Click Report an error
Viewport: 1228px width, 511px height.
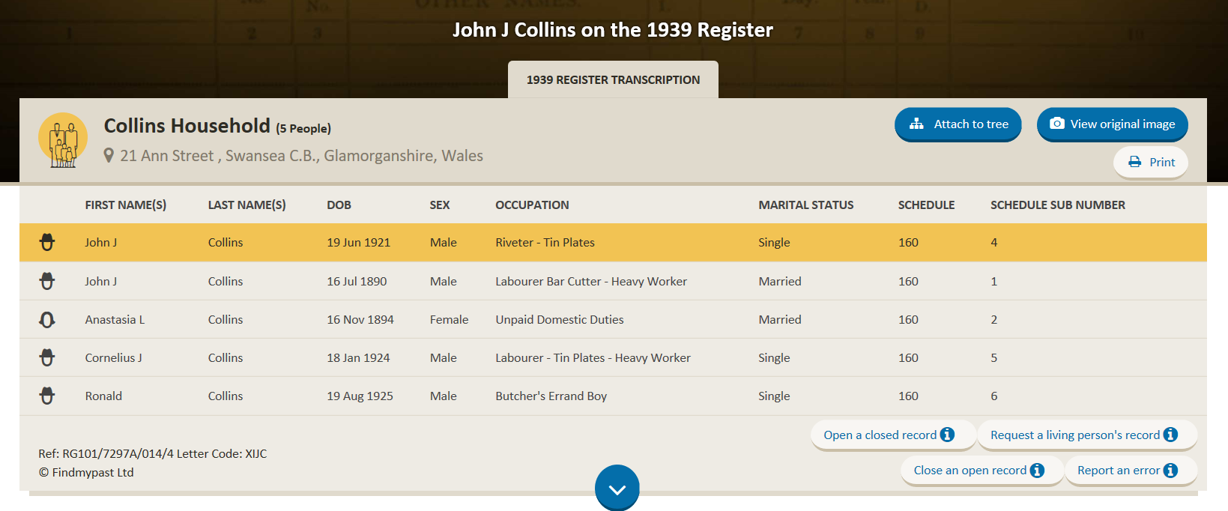(x=1131, y=470)
